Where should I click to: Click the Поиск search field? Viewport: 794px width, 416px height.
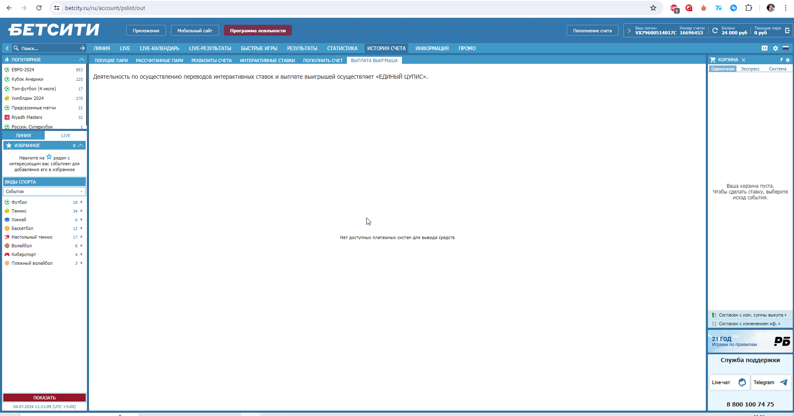[x=48, y=48]
